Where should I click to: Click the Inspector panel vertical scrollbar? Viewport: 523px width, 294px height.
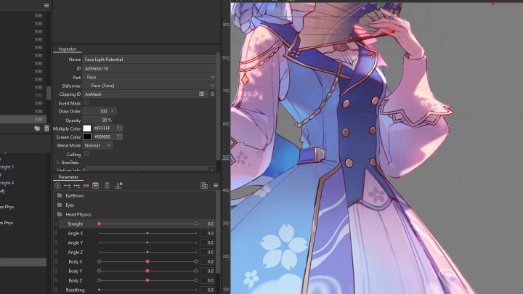pos(219,107)
